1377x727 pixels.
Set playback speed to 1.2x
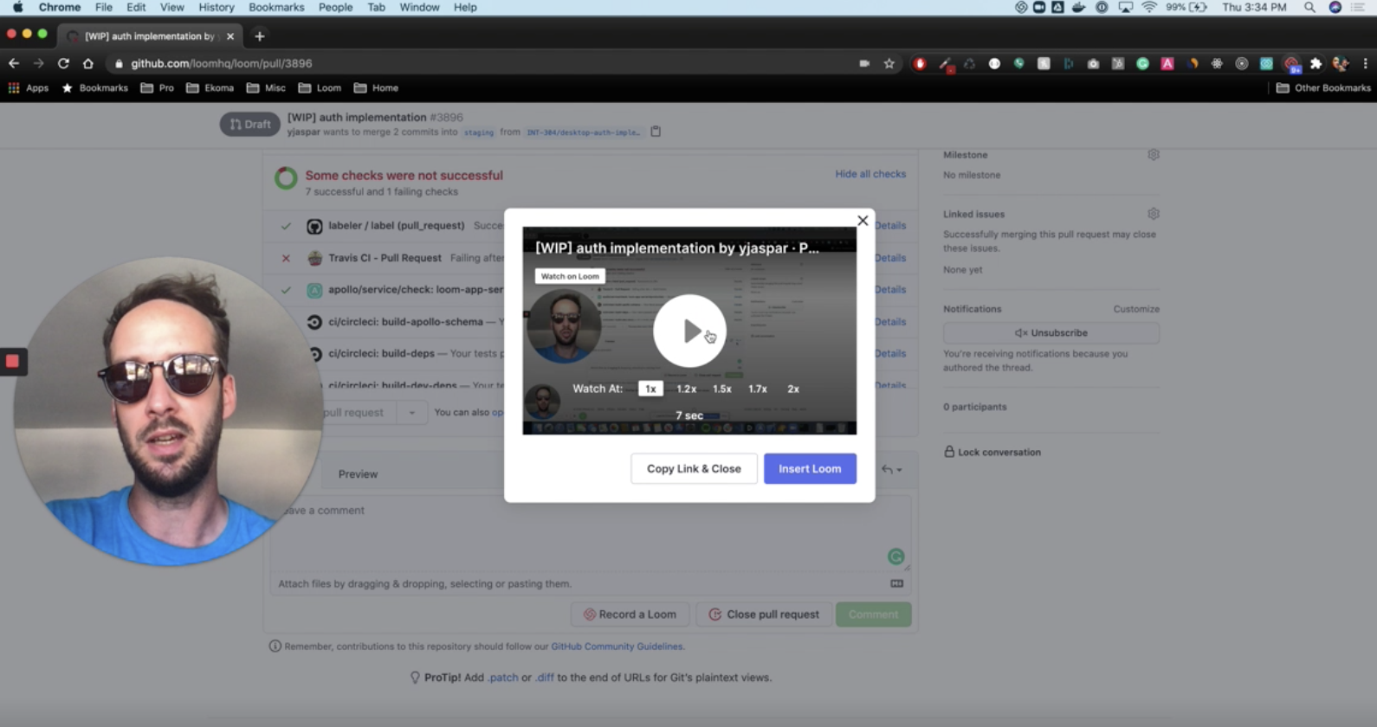coord(687,389)
